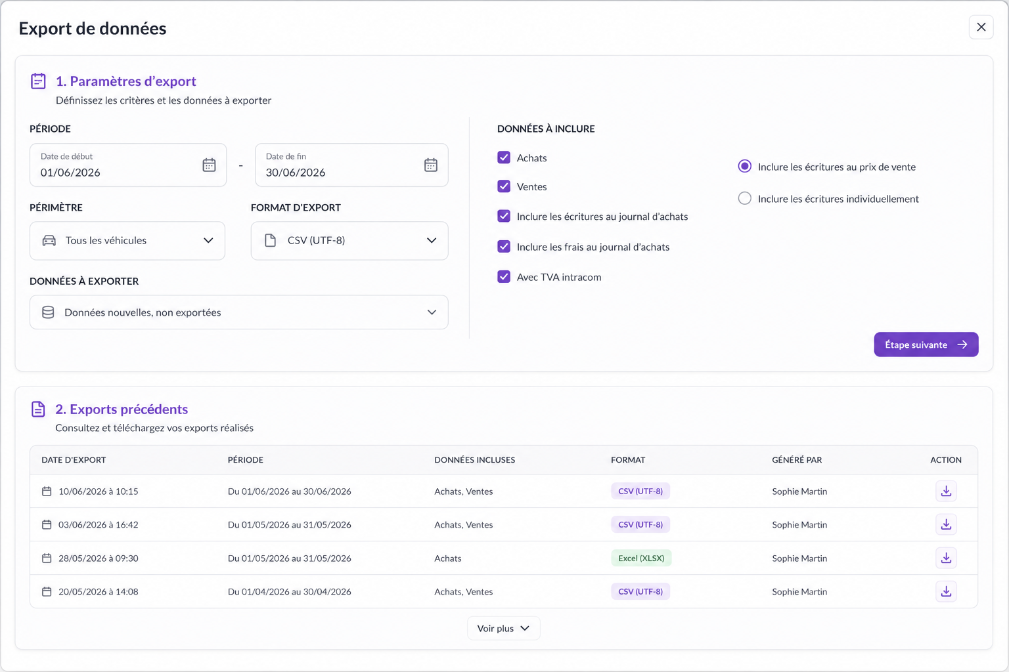1009x672 pixels.
Task: Click the Excel (XLSX) format badge
Action: click(x=641, y=558)
